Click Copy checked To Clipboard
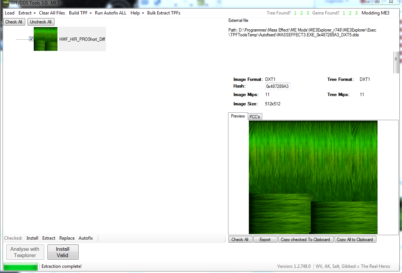Screen dimensions: 402x273 pyautogui.click(x=306, y=239)
